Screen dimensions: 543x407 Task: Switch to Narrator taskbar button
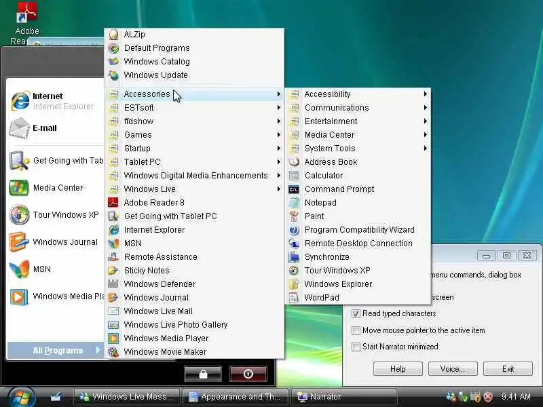tap(344, 397)
